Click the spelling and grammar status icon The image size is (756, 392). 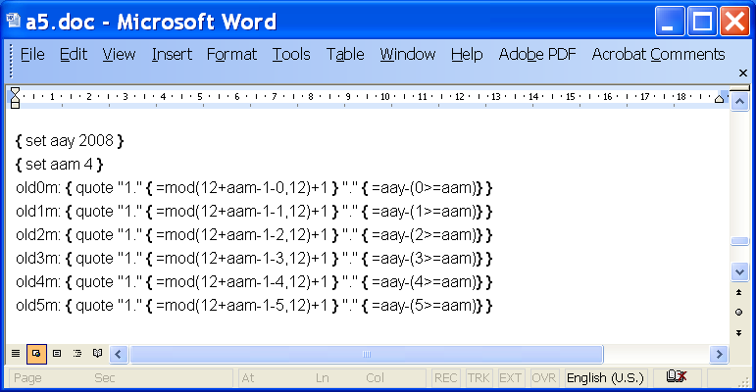coord(675,377)
